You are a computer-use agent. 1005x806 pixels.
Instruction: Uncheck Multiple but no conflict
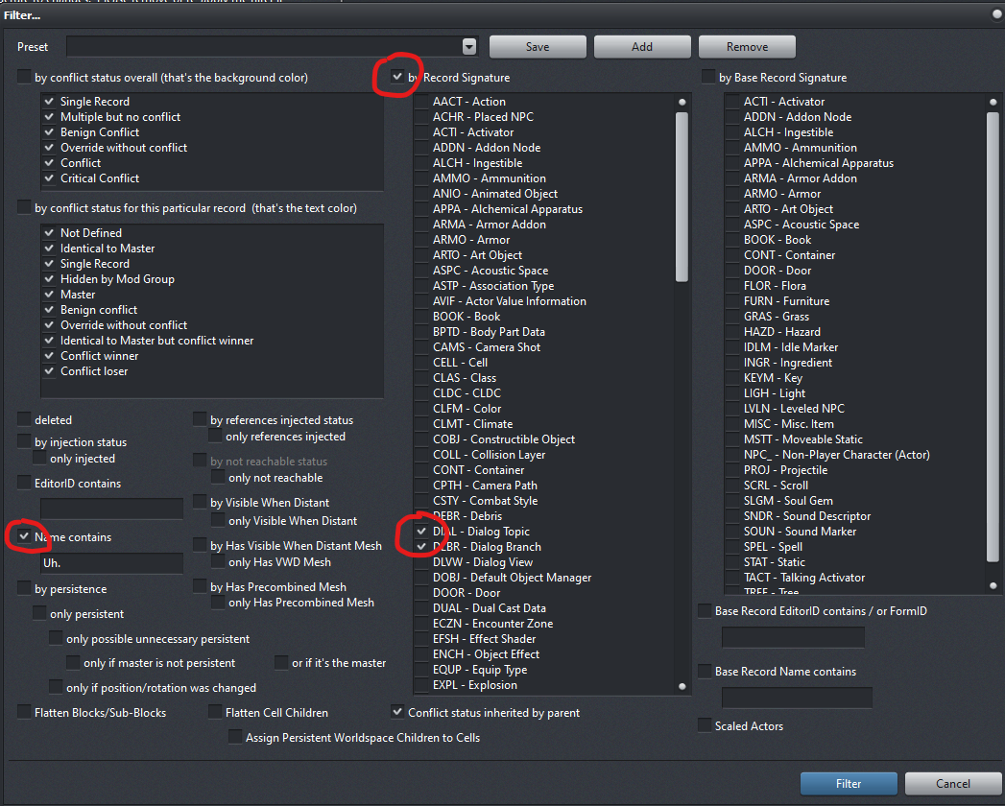tap(49, 117)
